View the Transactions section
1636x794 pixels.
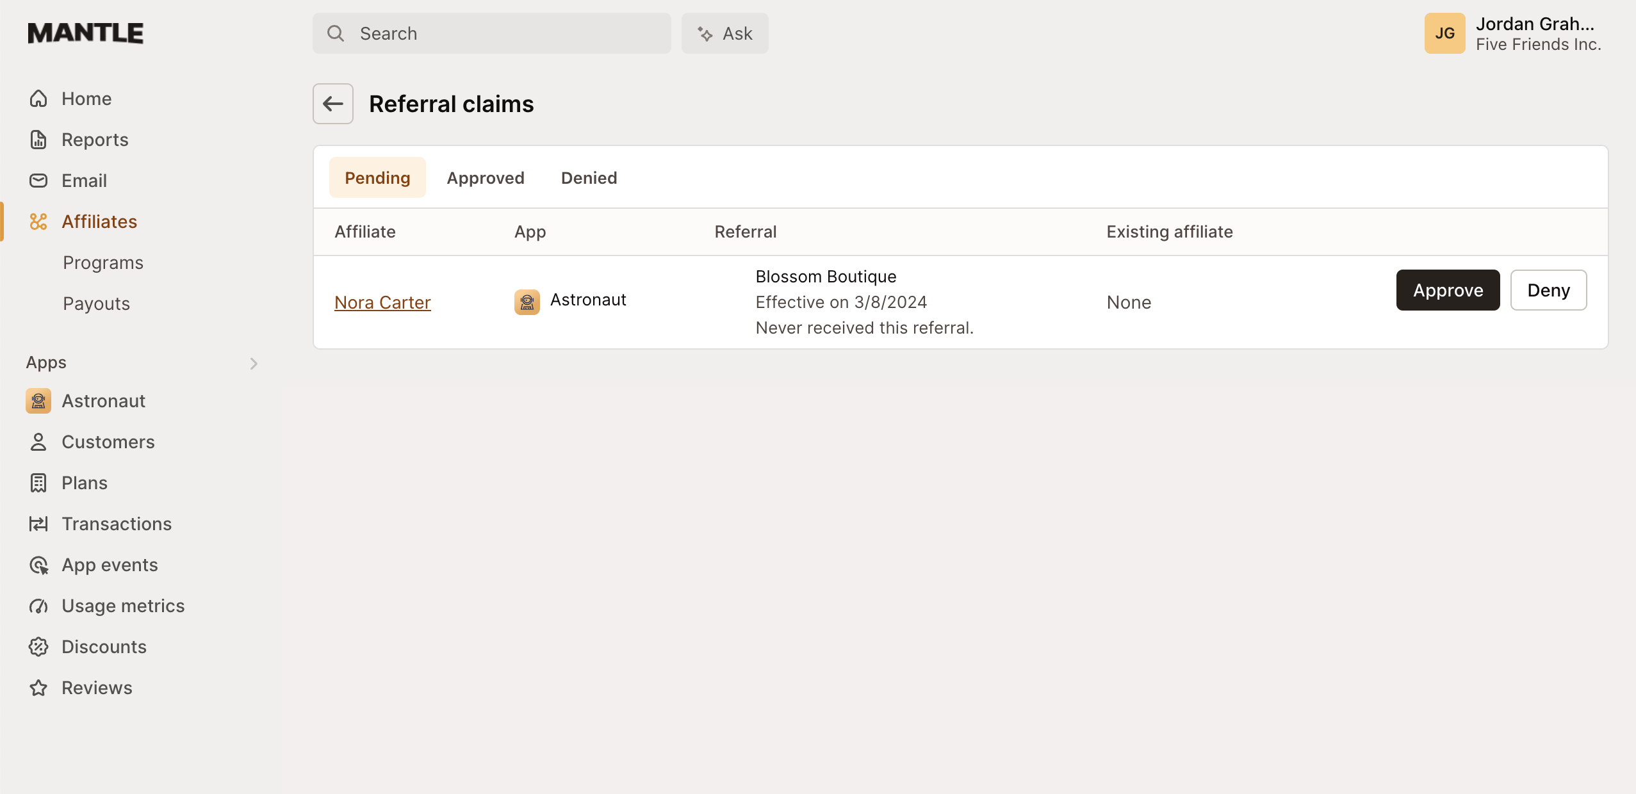point(117,523)
